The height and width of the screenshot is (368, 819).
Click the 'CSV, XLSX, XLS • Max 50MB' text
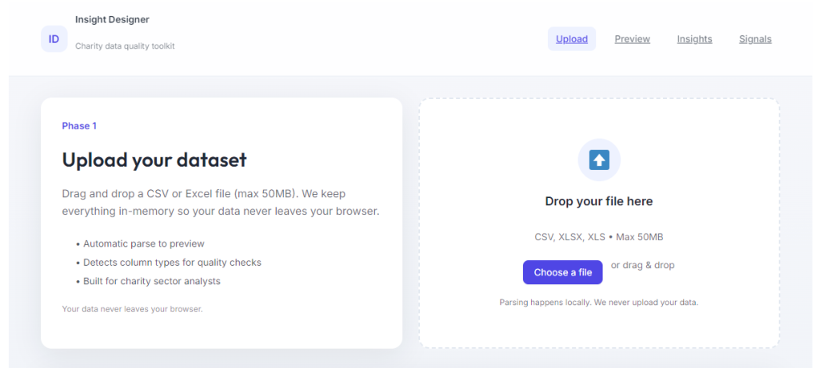[x=598, y=237]
